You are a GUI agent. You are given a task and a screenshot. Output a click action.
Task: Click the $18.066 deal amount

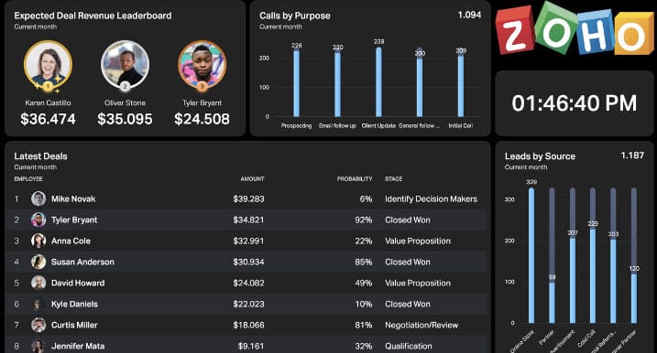[248, 325]
